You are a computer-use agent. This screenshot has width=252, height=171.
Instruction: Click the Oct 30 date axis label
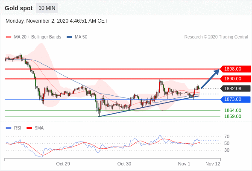click(x=124, y=164)
